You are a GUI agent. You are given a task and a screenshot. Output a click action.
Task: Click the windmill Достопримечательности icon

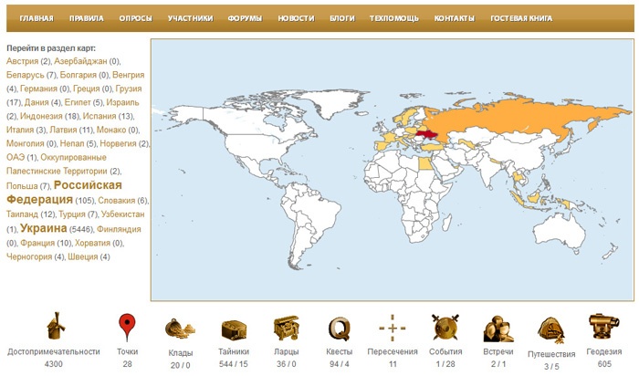(x=56, y=326)
